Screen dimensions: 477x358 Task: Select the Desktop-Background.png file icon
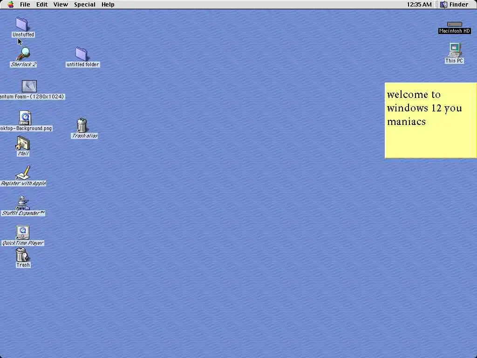point(25,118)
